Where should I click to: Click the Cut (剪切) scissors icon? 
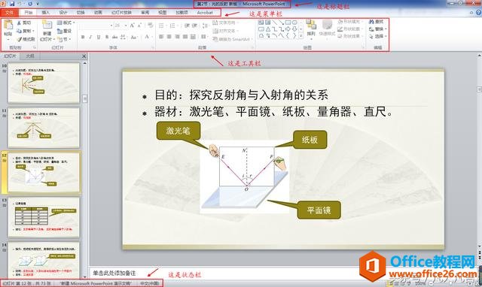pos(19,23)
